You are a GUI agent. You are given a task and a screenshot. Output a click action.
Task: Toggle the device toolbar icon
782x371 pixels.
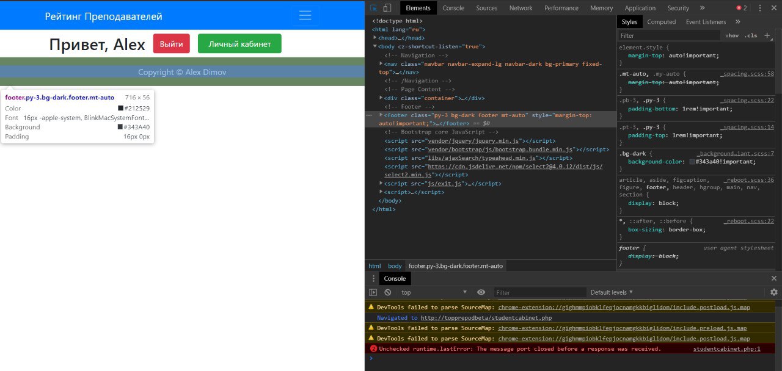[x=387, y=8]
